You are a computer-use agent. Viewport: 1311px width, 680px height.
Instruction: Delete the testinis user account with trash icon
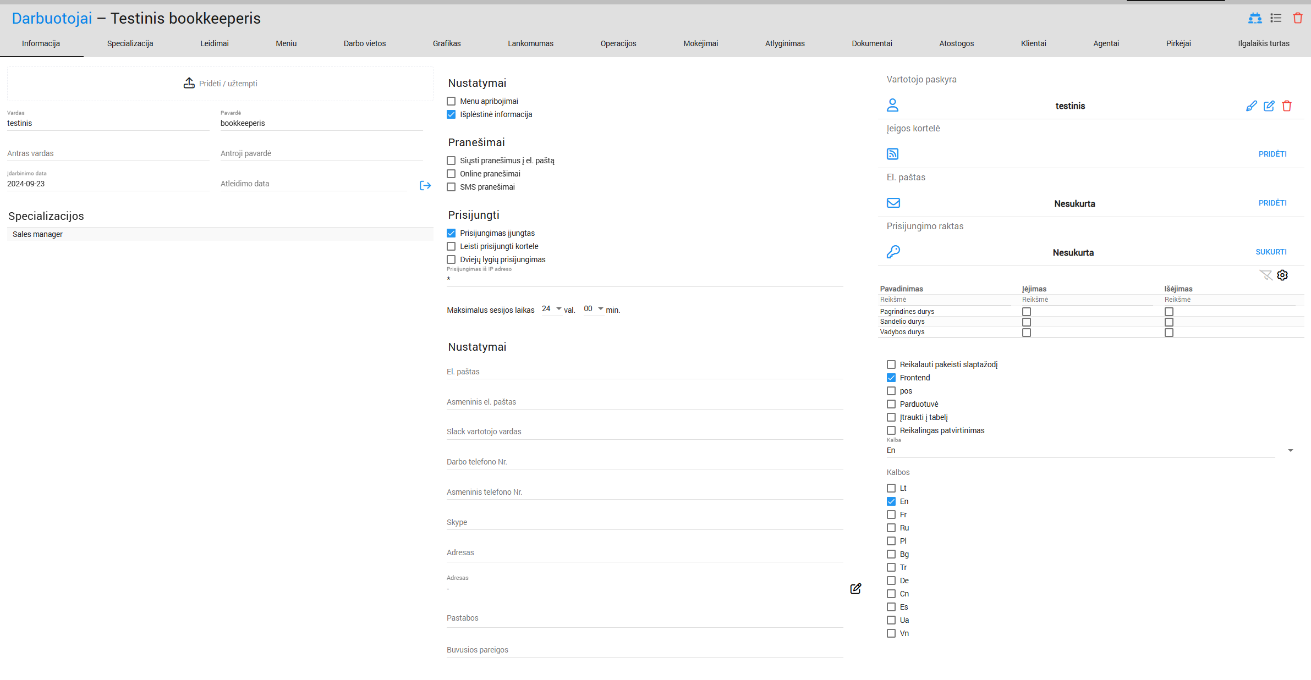pos(1286,106)
